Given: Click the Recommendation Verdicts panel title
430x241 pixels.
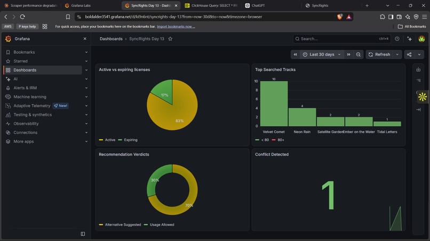Looking at the screenshot, I should pyautogui.click(x=124, y=155).
